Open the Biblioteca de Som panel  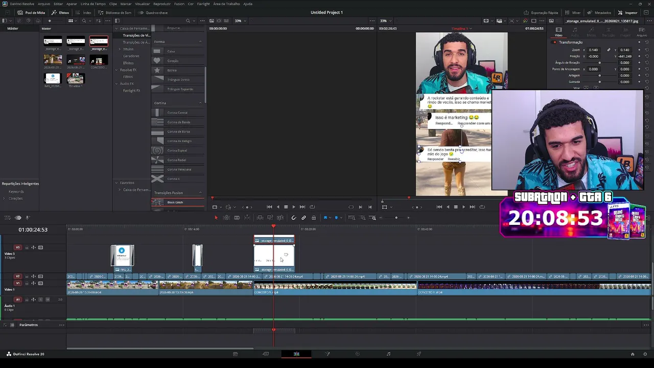[x=115, y=12]
